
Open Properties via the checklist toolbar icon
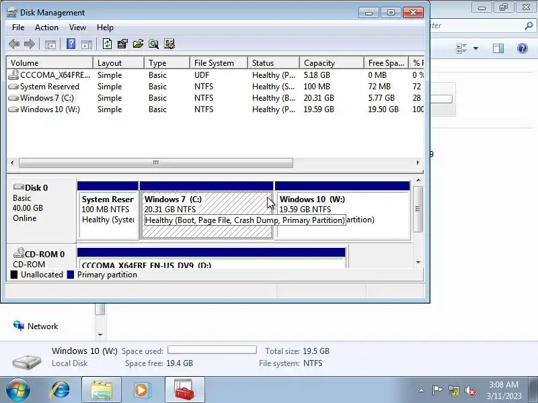[x=122, y=44]
